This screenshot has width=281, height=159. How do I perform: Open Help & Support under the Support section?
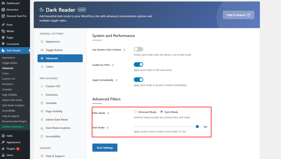click(x=60, y=156)
